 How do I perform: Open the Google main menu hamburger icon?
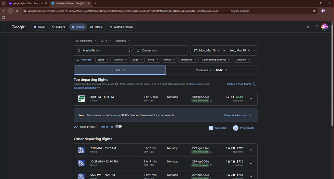[7, 27]
